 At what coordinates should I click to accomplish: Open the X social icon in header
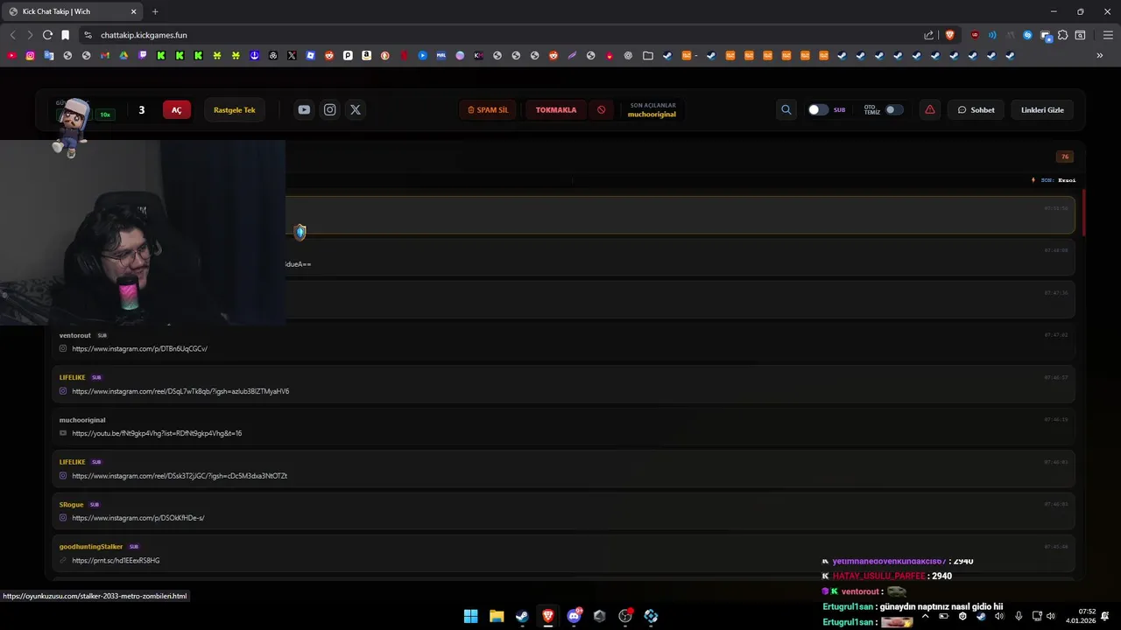(x=355, y=109)
